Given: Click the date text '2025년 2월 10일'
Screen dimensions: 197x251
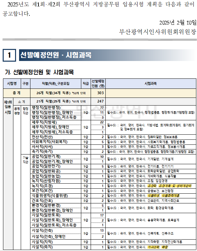Looking at the screenshot, I should tap(178, 23).
